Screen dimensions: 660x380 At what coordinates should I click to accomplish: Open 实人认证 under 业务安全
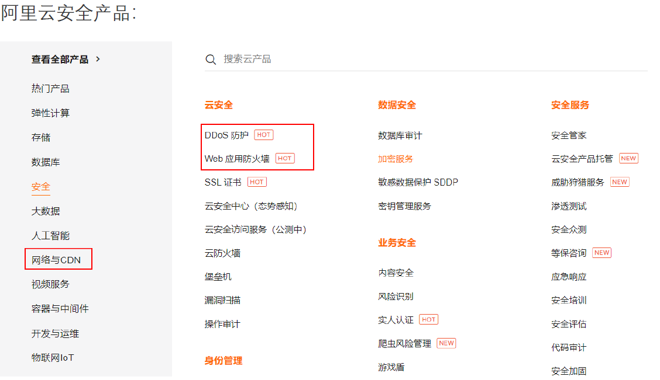(x=396, y=320)
